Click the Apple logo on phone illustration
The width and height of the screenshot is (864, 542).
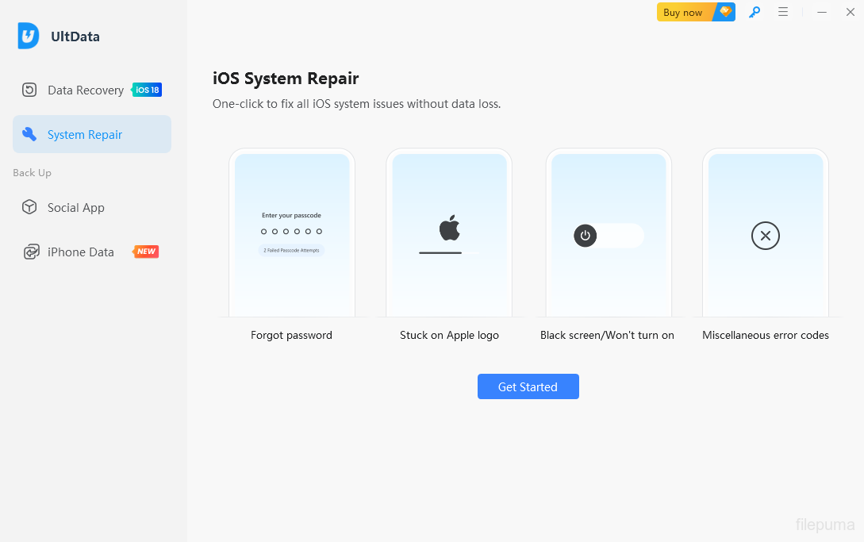click(x=450, y=228)
